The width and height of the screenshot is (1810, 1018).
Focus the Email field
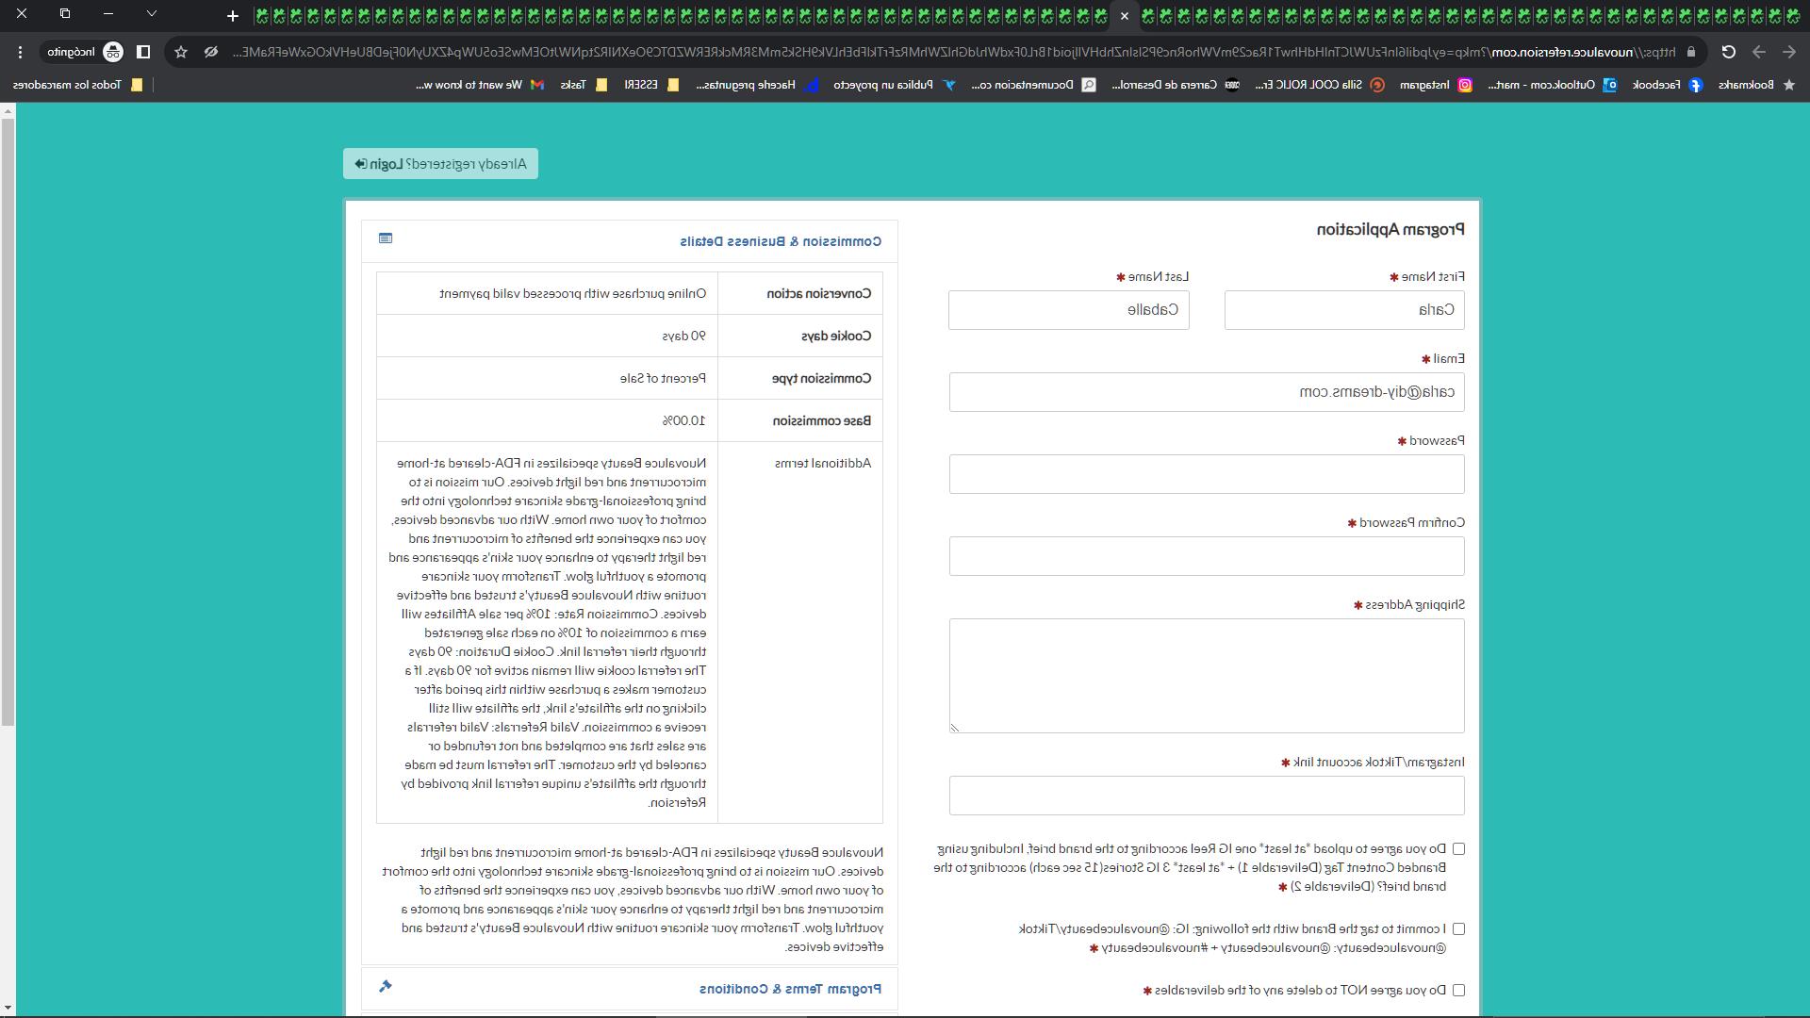1207,392
